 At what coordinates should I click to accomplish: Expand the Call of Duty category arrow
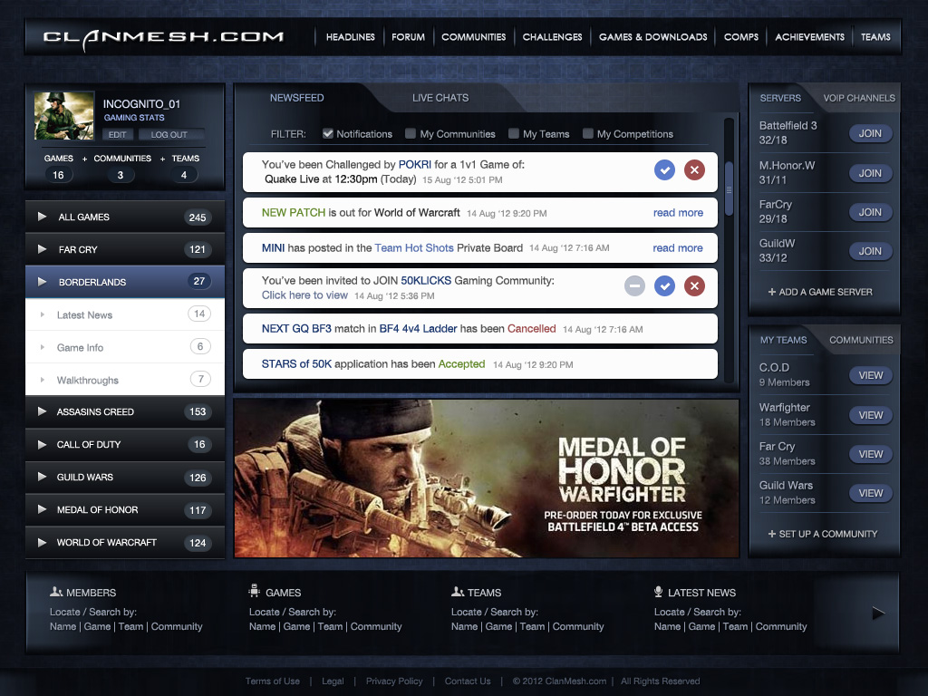click(42, 444)
